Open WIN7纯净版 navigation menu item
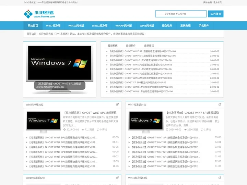247x185 pixels. tap(53, 25)
